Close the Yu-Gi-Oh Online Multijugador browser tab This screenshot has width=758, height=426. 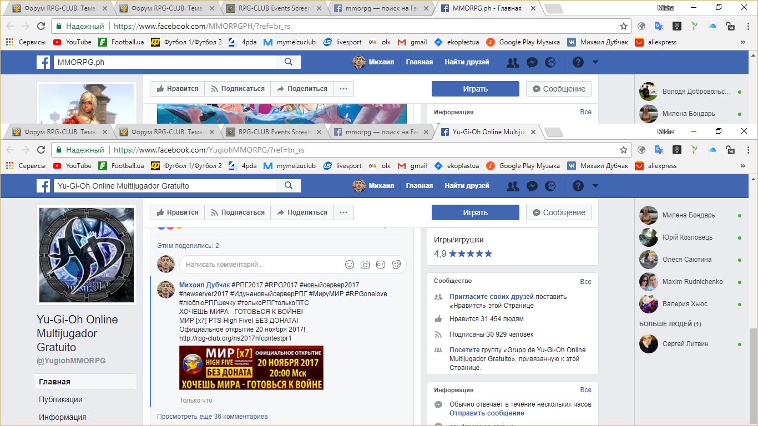pos(533,132)
